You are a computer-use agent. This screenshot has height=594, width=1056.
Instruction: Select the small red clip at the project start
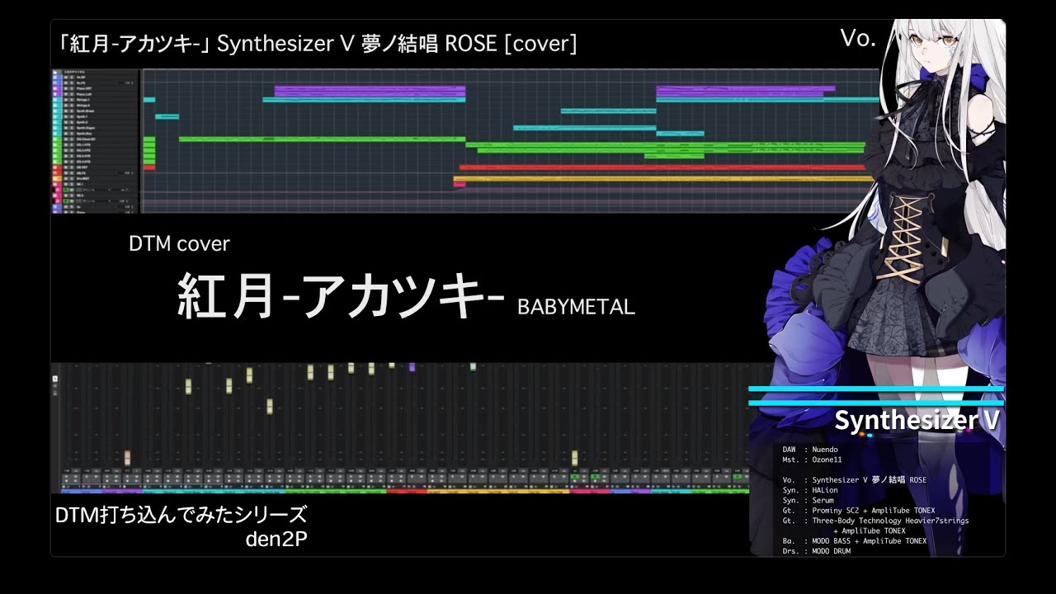(x=149, y=167)
